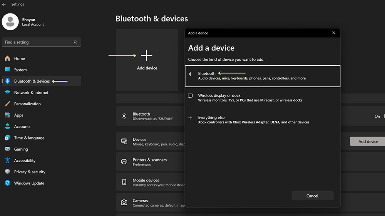Click the back arrow in Settings header
The width and height of the screenshot is (385, 216).
coord(4,4)
